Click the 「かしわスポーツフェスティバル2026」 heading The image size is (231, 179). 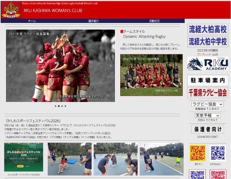[x=33, y=121]
